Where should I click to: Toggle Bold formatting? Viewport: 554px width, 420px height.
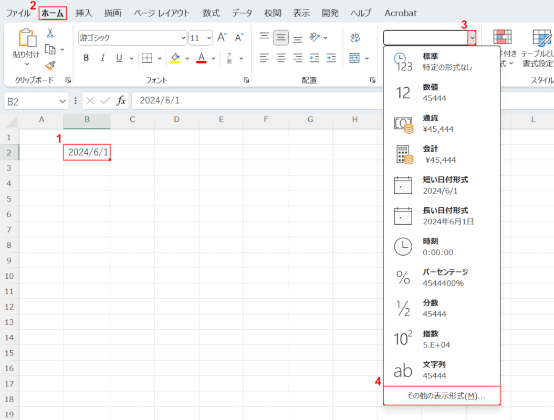[86, 58]
